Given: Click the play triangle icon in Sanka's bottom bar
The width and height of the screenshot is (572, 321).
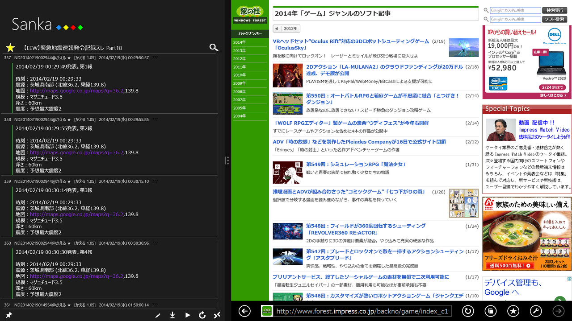Looking at the screenshot, I should (188, 315).
